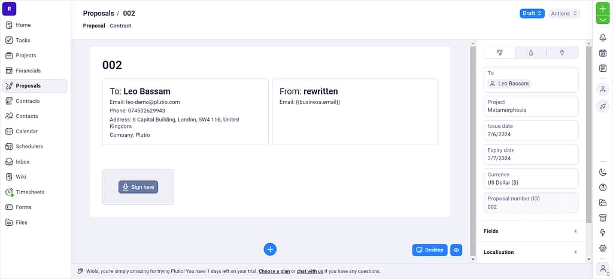613x279 pixels.
Task: Select the automation lightning tab in panel
Action: pyautogui.click(x=562, y=53)
